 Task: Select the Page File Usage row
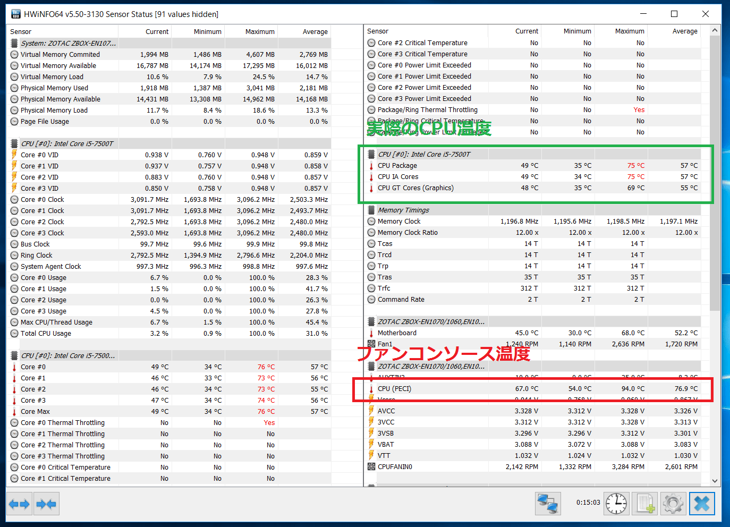coord(169,121)
